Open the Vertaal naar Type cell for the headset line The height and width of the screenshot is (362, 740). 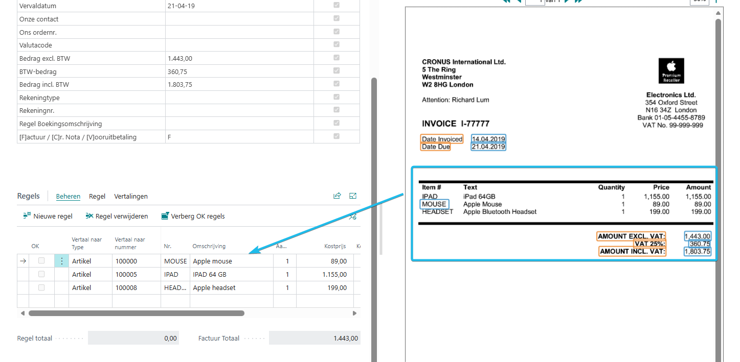click(x=90, y=287)
